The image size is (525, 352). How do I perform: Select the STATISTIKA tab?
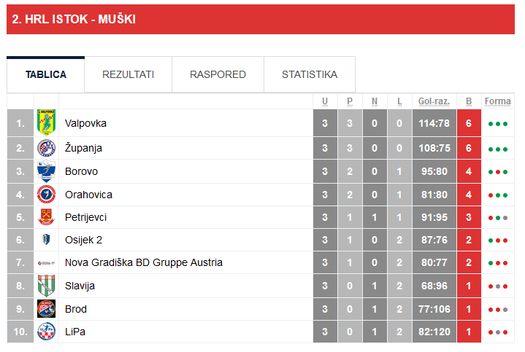[310, 74]
